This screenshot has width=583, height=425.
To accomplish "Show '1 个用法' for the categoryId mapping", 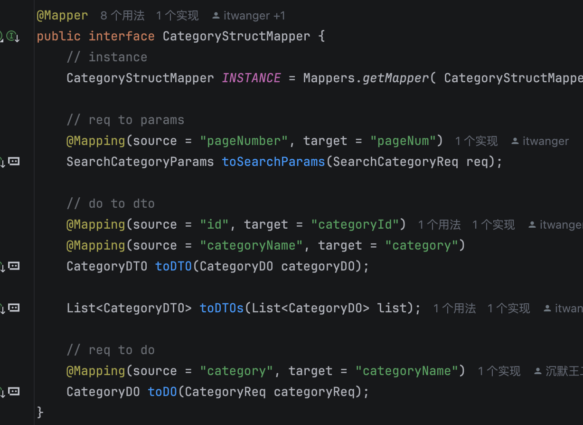I will pos(440,225).
